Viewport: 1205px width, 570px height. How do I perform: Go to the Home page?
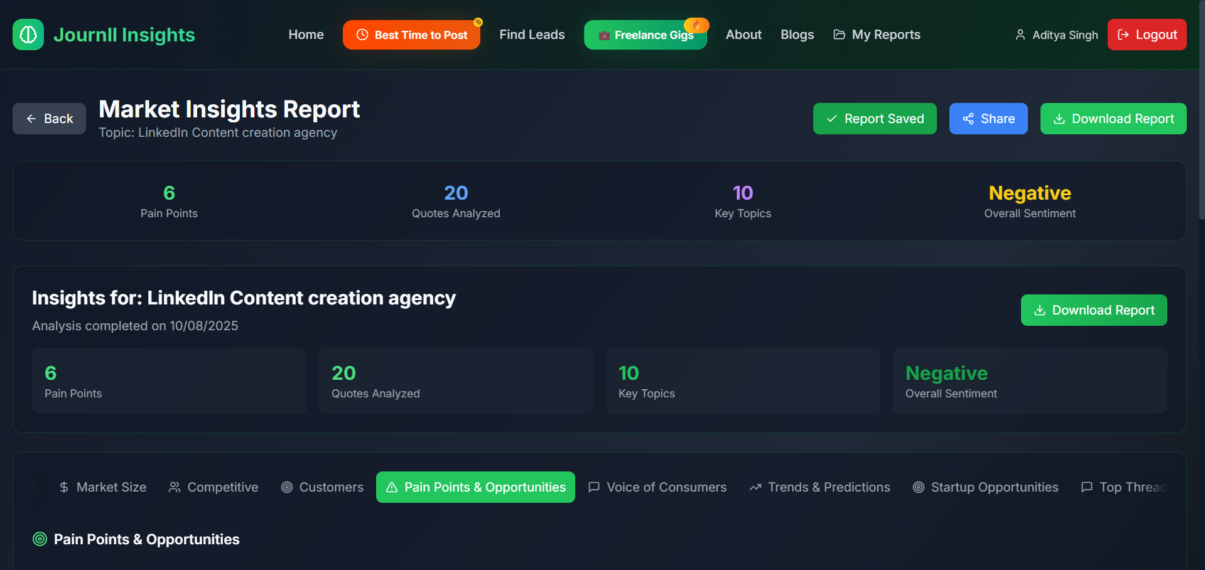[306, 35]
